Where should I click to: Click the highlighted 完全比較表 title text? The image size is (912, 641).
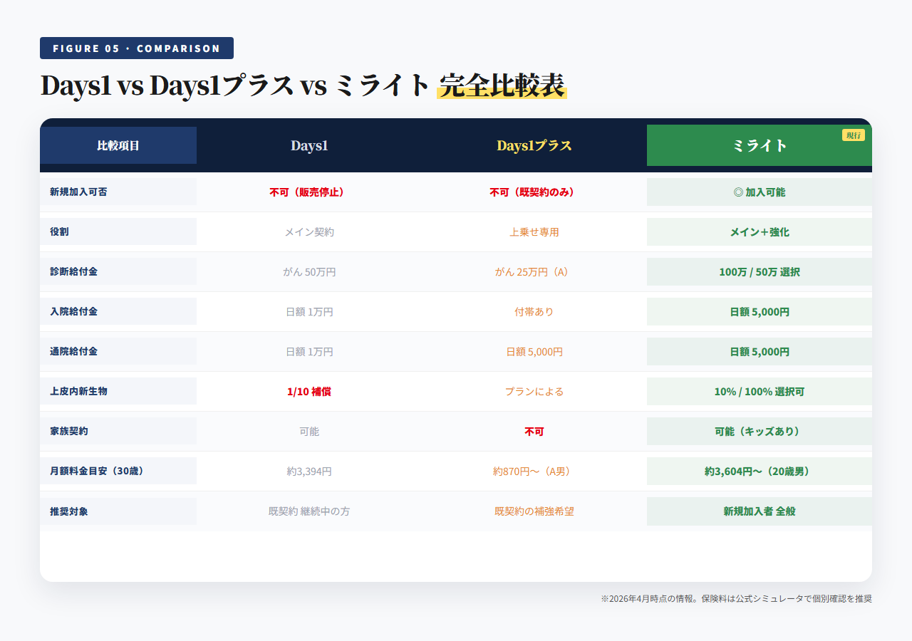coord(502,83)
